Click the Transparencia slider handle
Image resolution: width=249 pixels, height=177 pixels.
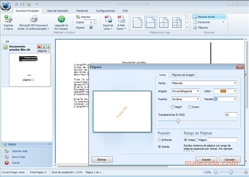click(178, 121)
